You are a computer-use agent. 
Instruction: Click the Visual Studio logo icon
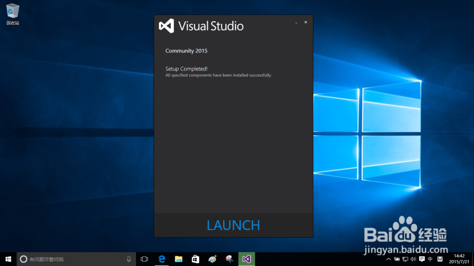click(x=166, y=26)
